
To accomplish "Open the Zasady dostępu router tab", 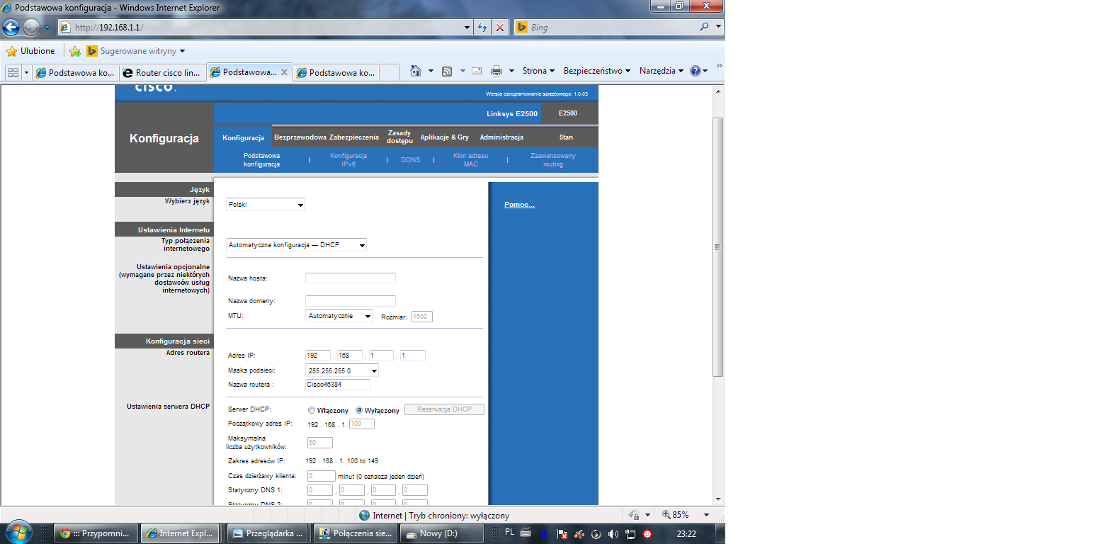I will [x=399, y=137].
